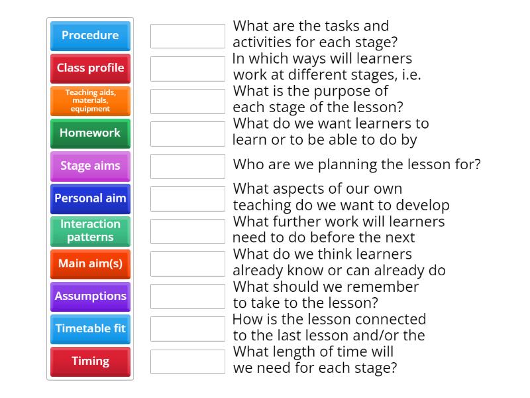This screenshot has width=530, height=398.
Task: Click the Assumptions tile
Action: point(90,296)
